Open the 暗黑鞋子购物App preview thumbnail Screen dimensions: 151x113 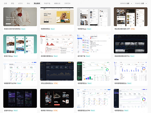coord(57,98)
